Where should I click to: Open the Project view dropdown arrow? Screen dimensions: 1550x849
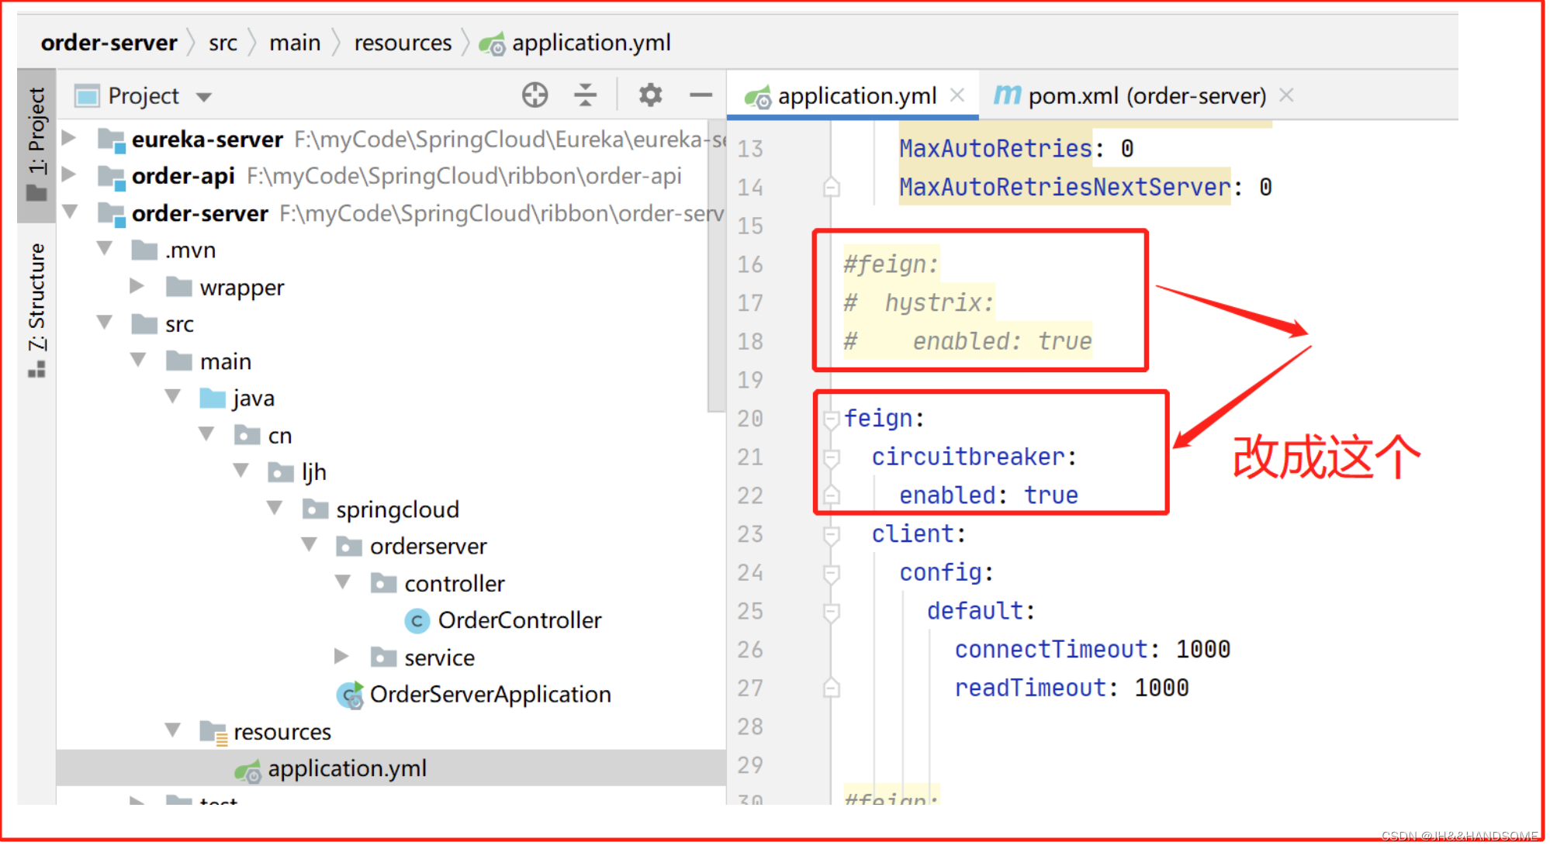click(x=204, y=98)
